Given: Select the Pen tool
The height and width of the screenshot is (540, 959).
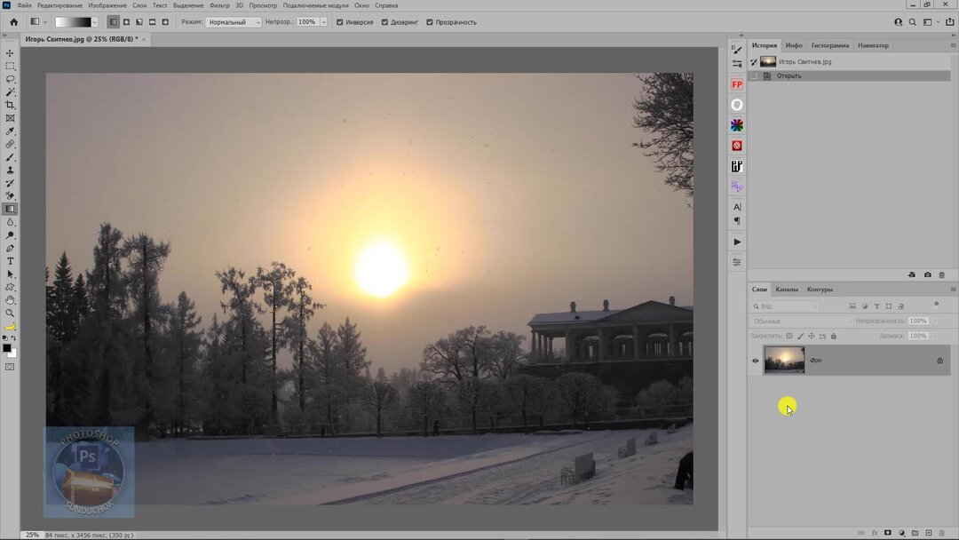Looking at the screenshot, I should click(x=10, y=249).
